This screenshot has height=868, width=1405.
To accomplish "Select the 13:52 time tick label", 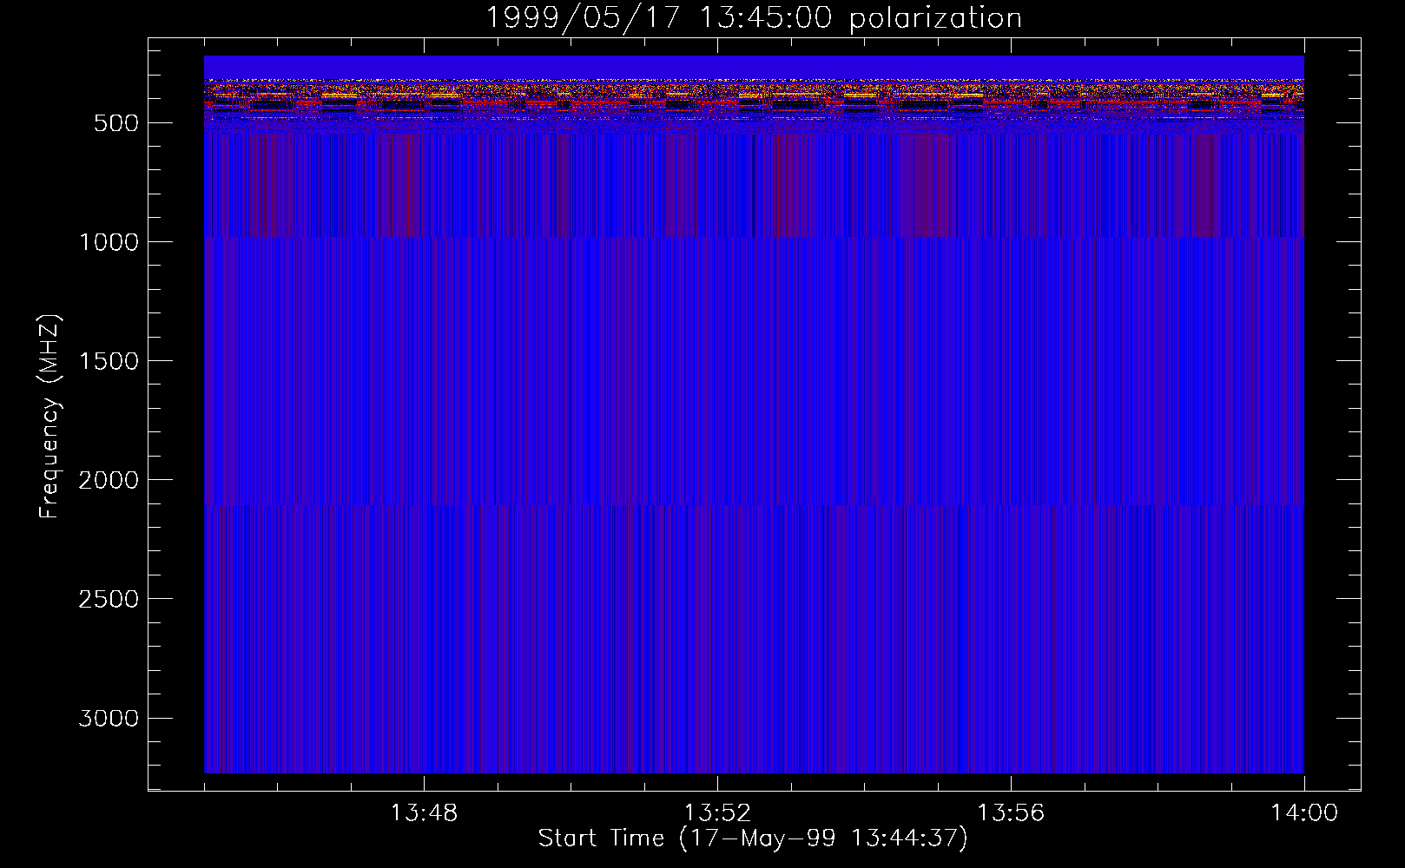I will coord(717,813).
